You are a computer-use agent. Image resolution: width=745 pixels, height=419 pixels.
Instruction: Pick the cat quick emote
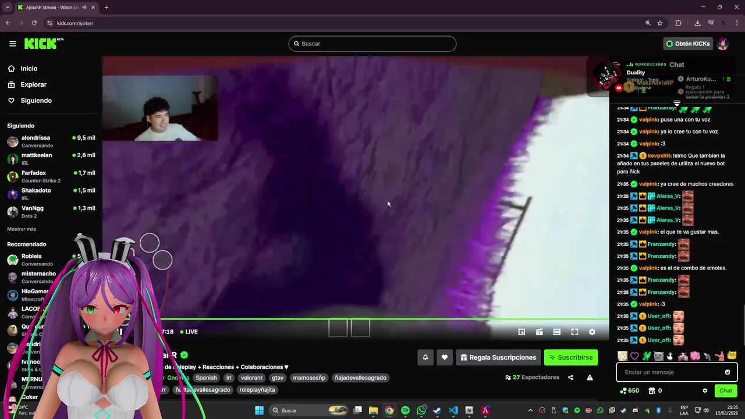(658, 356)
